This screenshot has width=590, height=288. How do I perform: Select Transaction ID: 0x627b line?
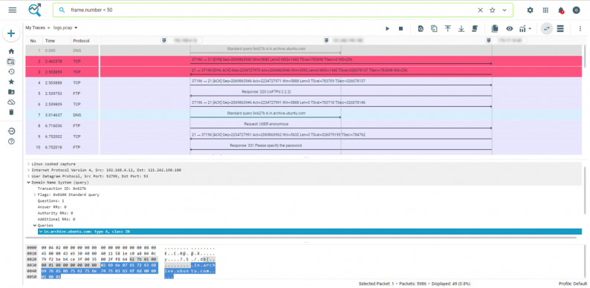point(62,189)
